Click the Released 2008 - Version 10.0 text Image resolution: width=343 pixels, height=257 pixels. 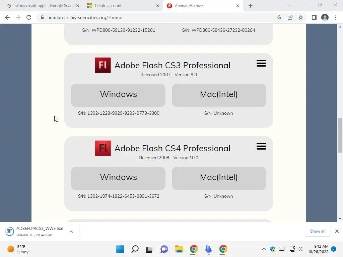[169, 158]
